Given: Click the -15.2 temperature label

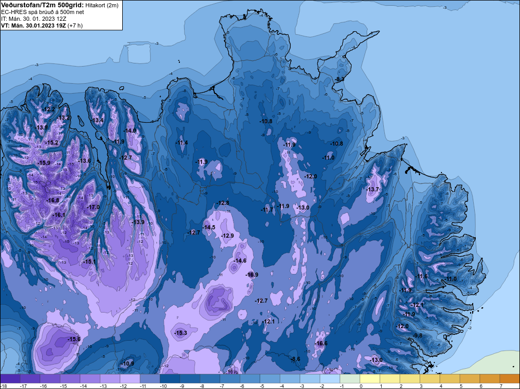Looking at the screenshot, I should coord(51,142).
